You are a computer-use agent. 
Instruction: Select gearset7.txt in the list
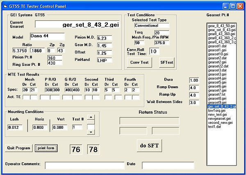point(221,94)
